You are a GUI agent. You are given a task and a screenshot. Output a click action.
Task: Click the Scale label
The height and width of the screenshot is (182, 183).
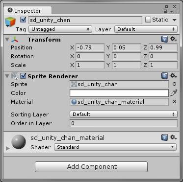pos(18,65)
